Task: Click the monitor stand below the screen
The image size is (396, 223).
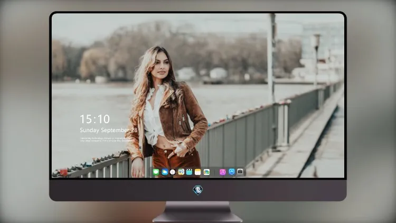Action: coord(197,212)
